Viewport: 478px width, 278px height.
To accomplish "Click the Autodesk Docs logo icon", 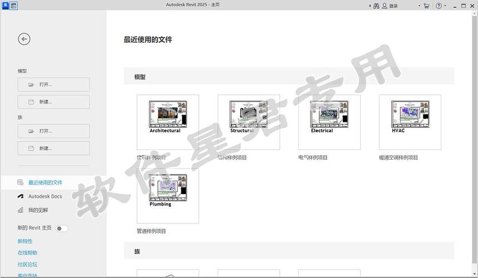I will (21, 196).
